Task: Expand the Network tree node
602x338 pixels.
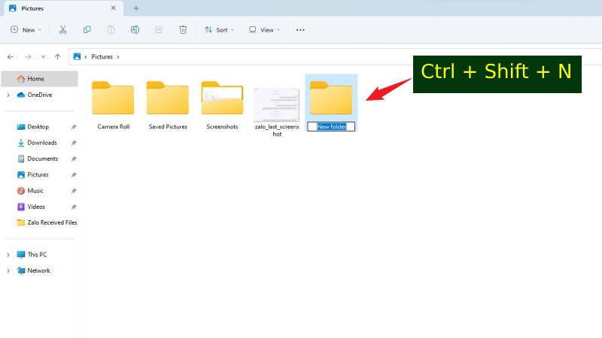Action: (x=8, y=270)
